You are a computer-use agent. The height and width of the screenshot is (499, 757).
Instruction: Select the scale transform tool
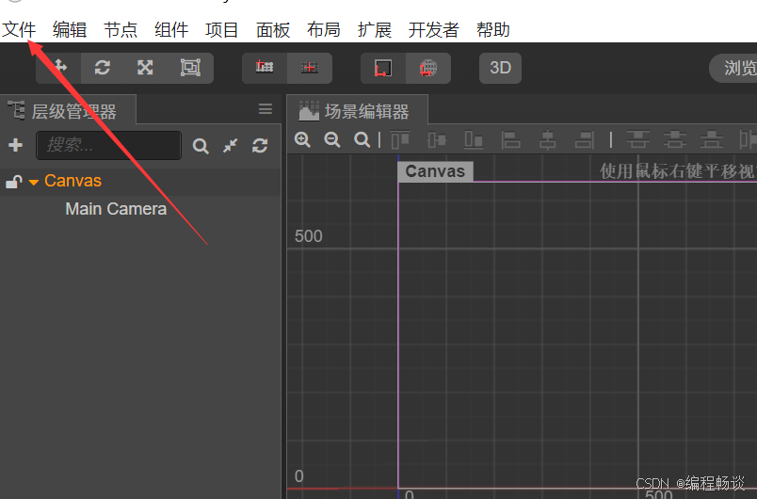pos(145,68)
